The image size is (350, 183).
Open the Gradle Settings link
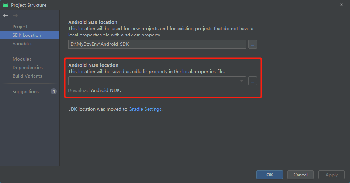[x=145, y=109]
